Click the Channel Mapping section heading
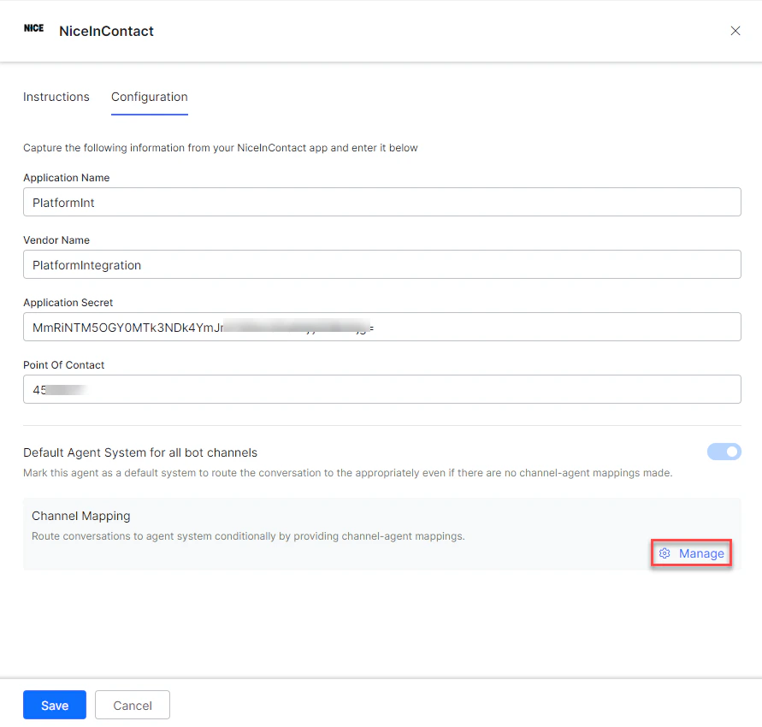 pyautogui.click(x=80, y=516)
